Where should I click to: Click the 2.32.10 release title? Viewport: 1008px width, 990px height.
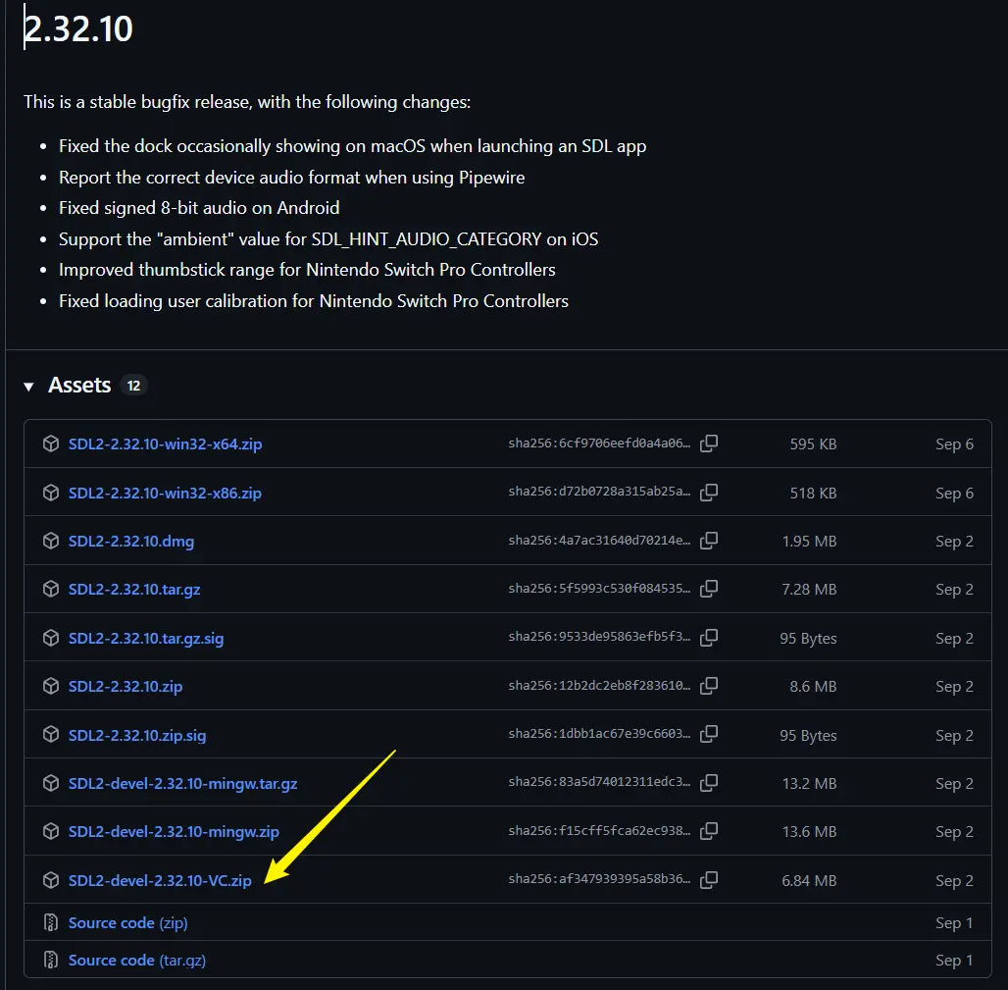(79, 28)
